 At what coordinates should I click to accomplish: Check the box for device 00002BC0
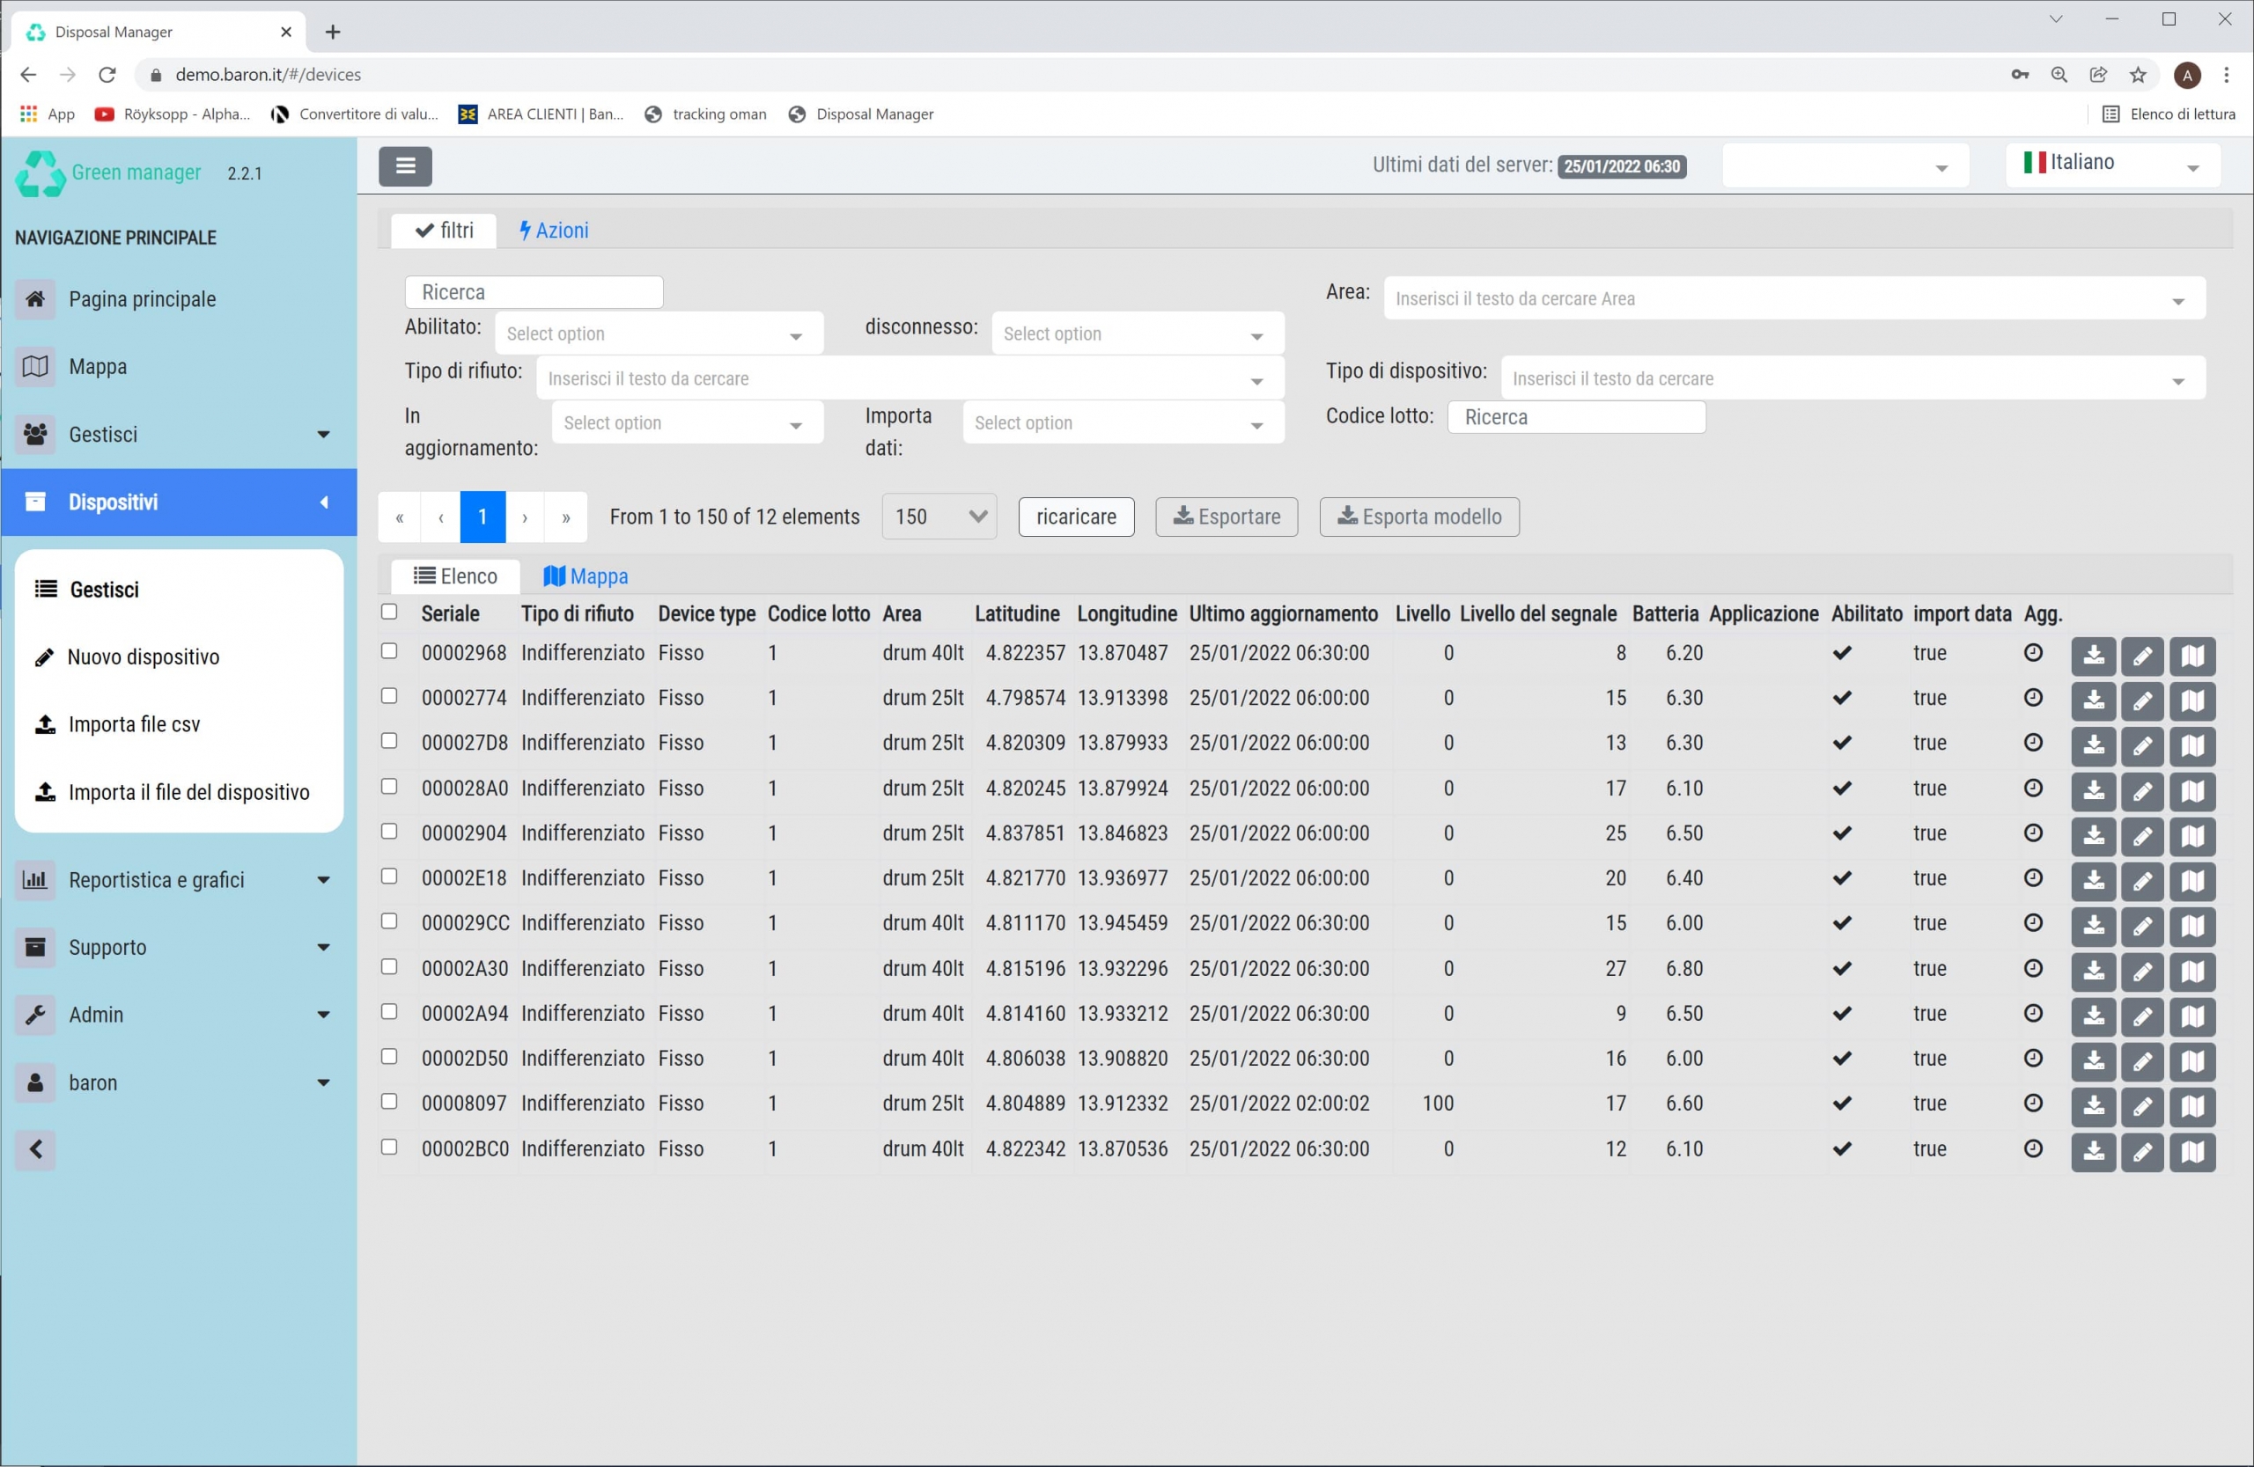pos(389,1147)
